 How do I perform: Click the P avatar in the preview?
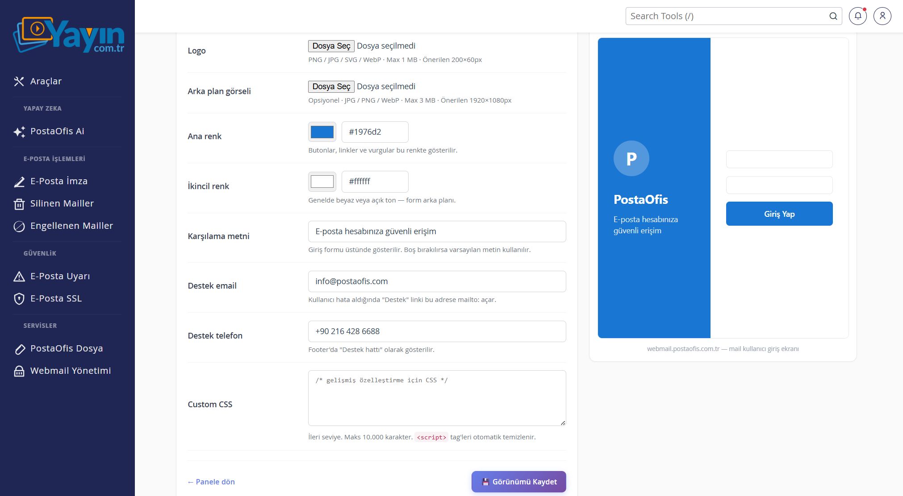[x=631, y=158]
